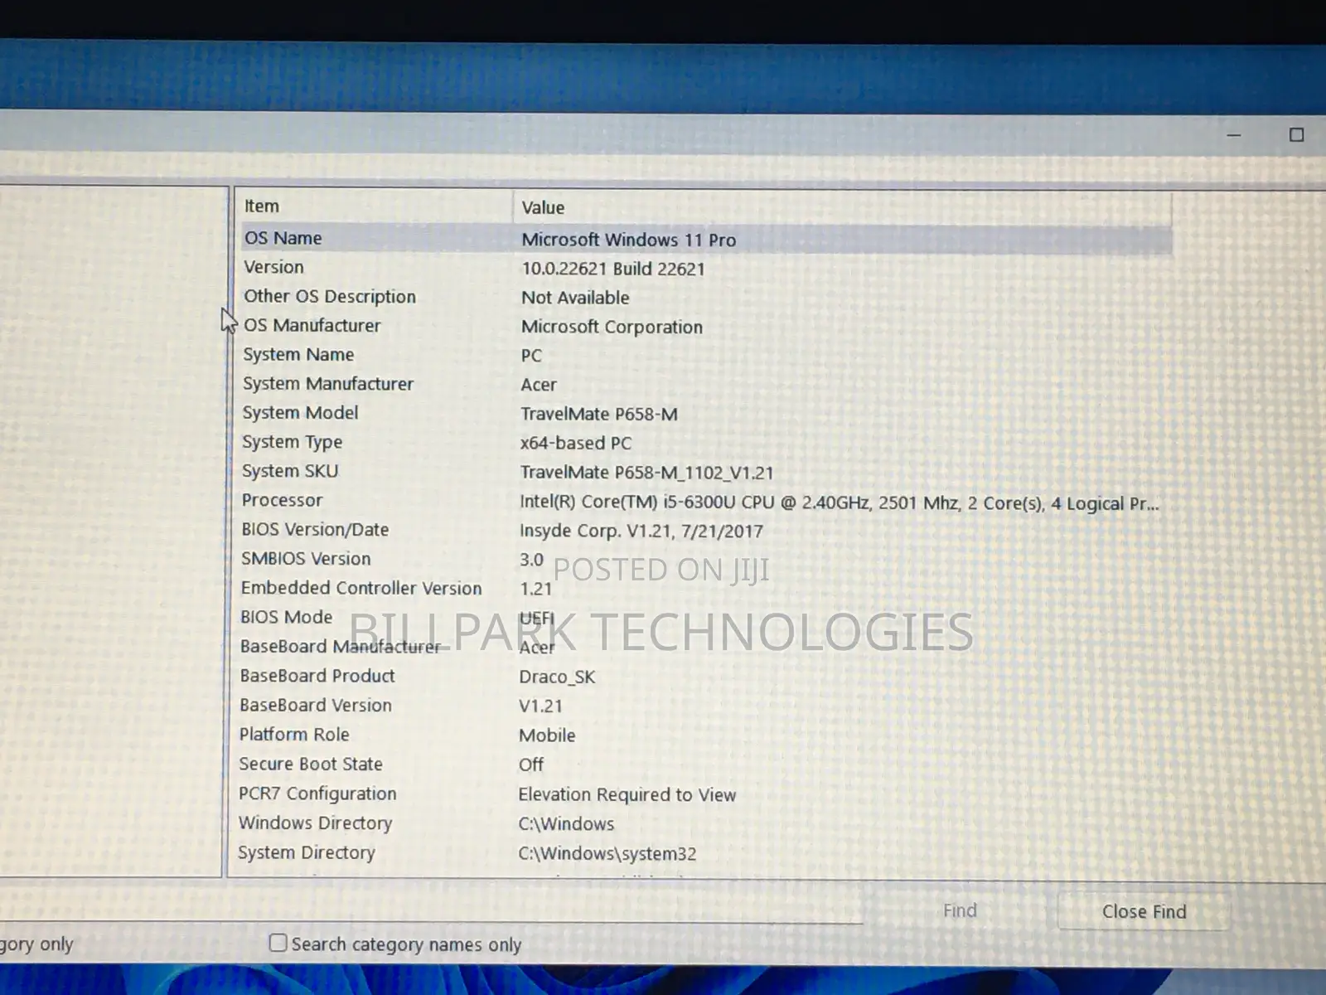Select the System Type row
This screenshot has height=995, width=1326.
706,442
